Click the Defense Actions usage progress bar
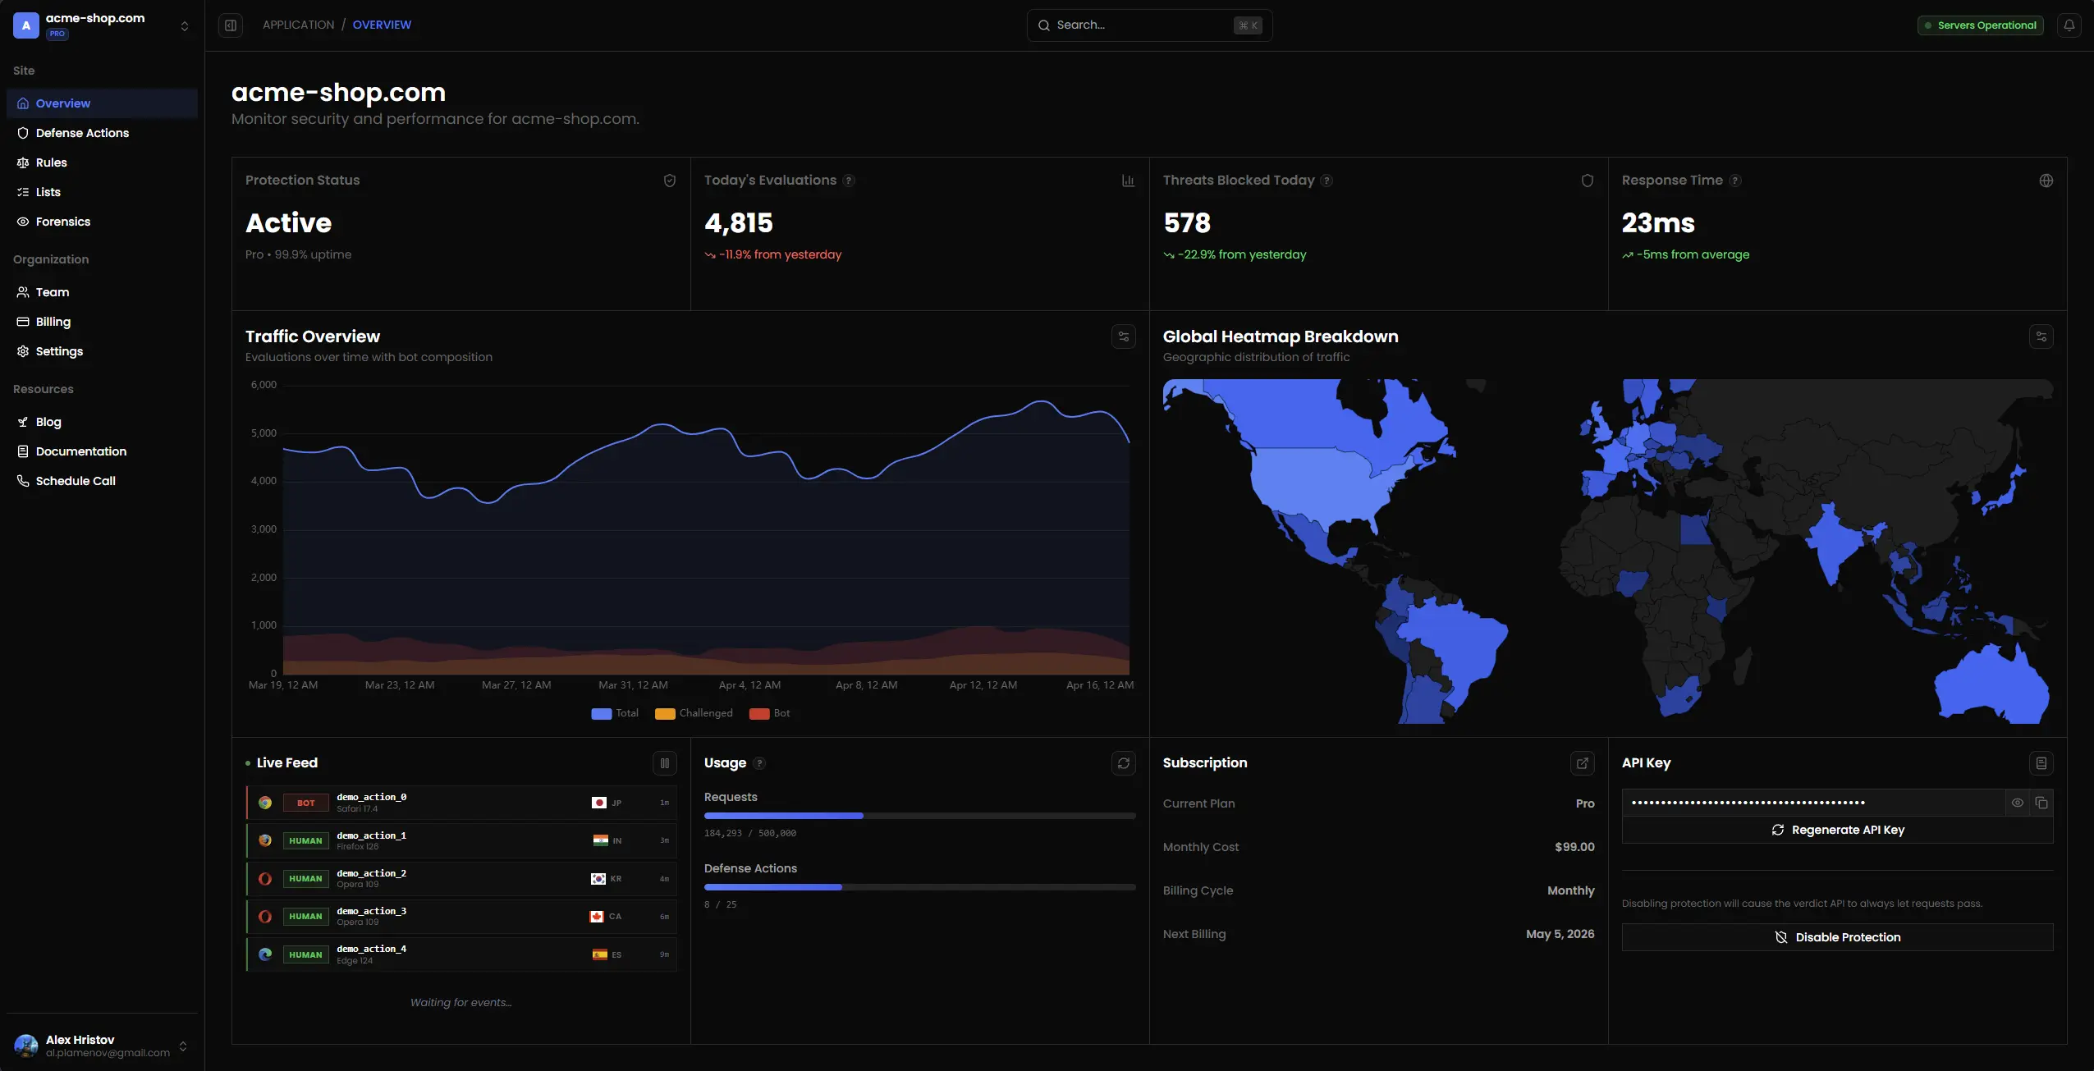The image size is (2094, 1071). [x=919, y=887]
